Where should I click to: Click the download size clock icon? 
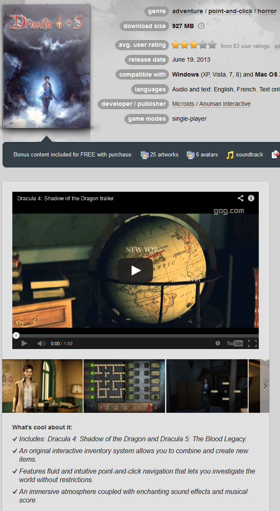(201, 26)
